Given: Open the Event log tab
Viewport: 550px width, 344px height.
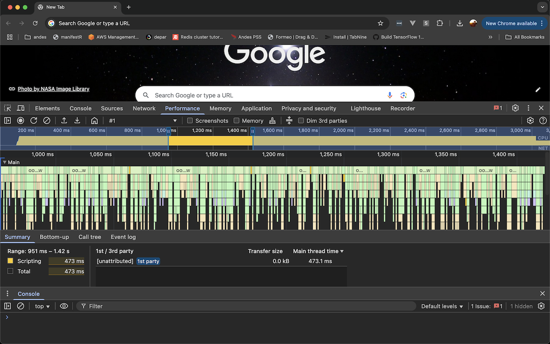Looking at the screenshot, I should click(123, 237).
